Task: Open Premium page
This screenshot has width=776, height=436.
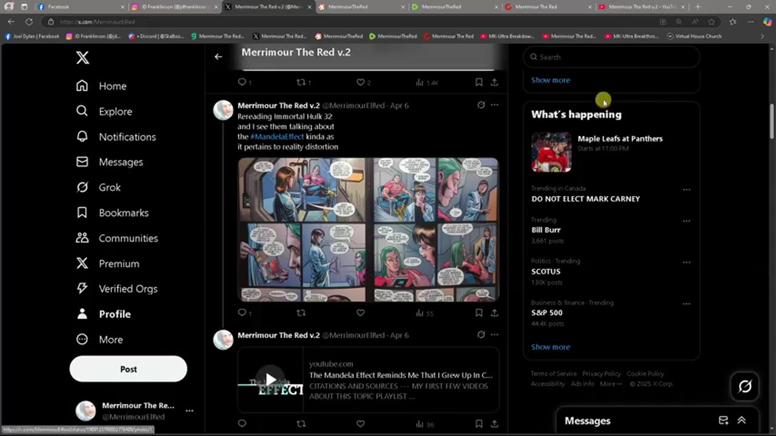Action: [107, 263]
